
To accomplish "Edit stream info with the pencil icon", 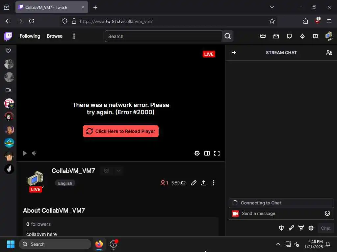I will tap(194, 183).
